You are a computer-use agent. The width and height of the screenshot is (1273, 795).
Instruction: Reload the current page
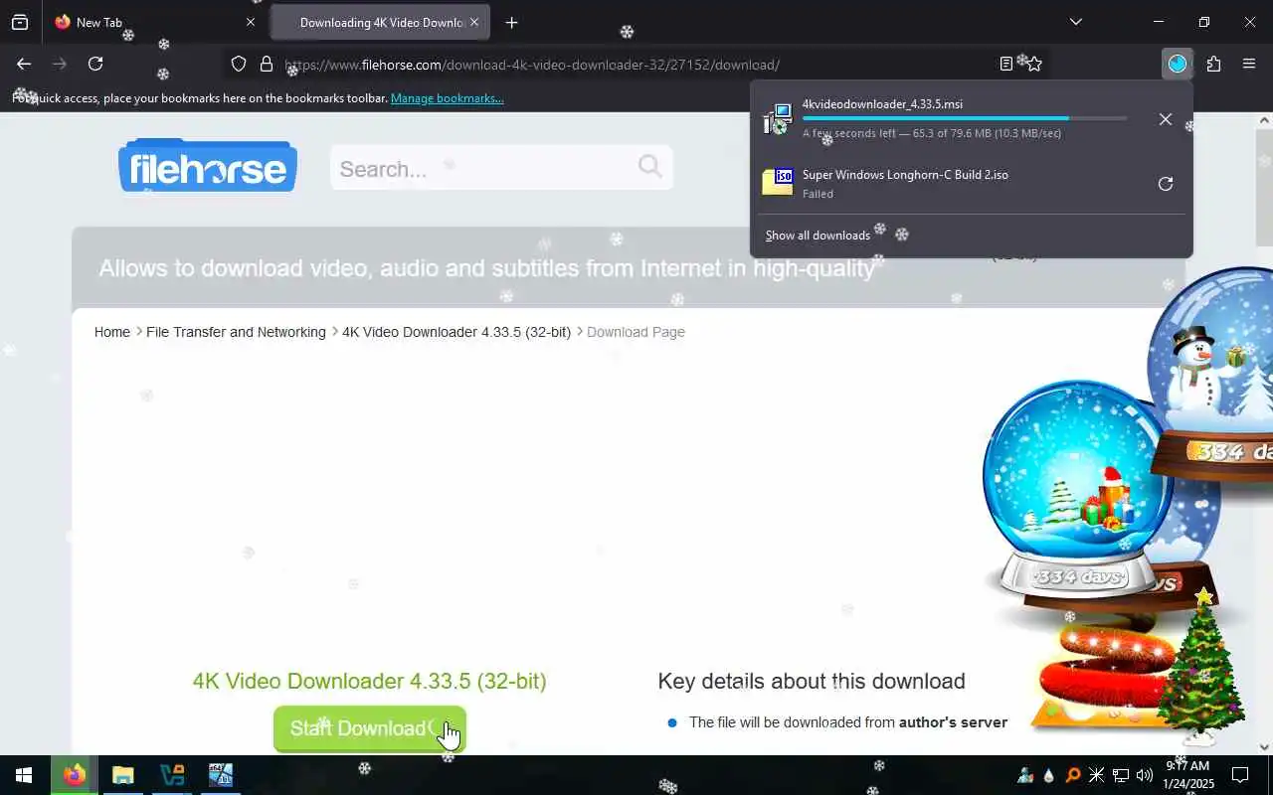pyautogui.click(x=95, y=64)
